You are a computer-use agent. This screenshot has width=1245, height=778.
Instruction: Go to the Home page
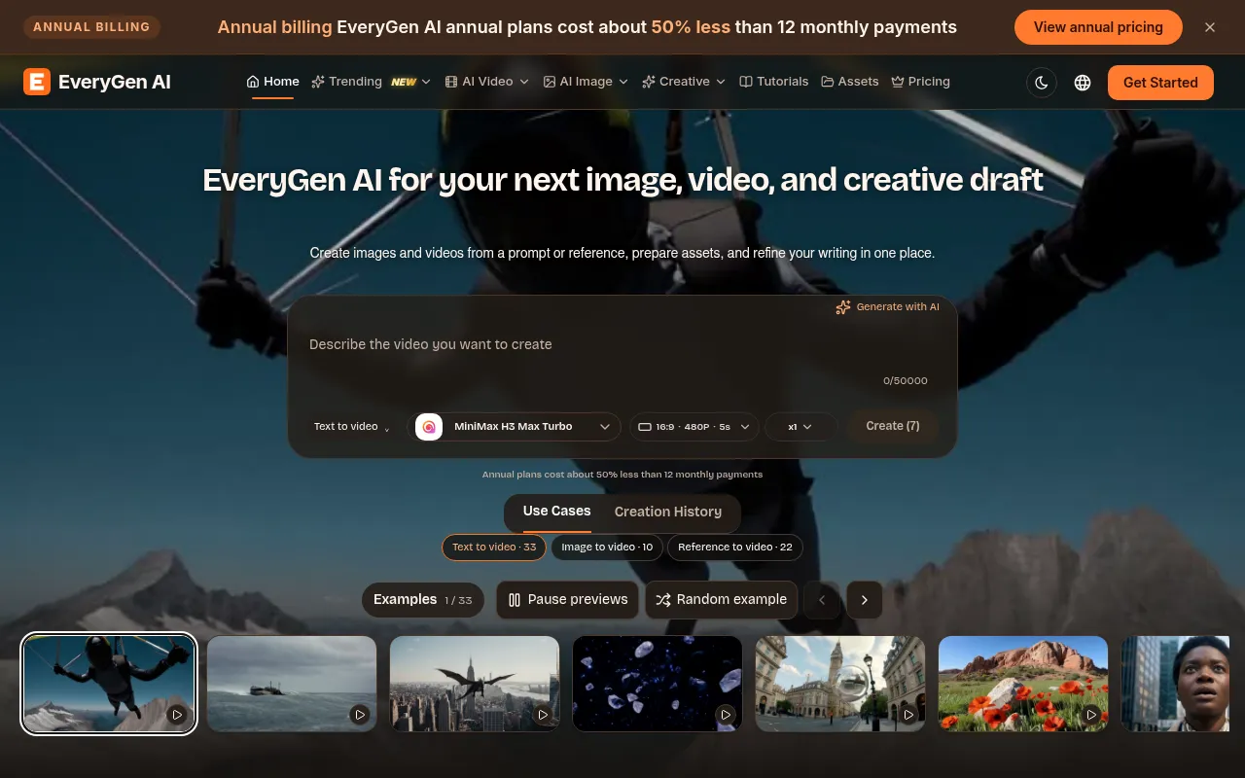272,82
